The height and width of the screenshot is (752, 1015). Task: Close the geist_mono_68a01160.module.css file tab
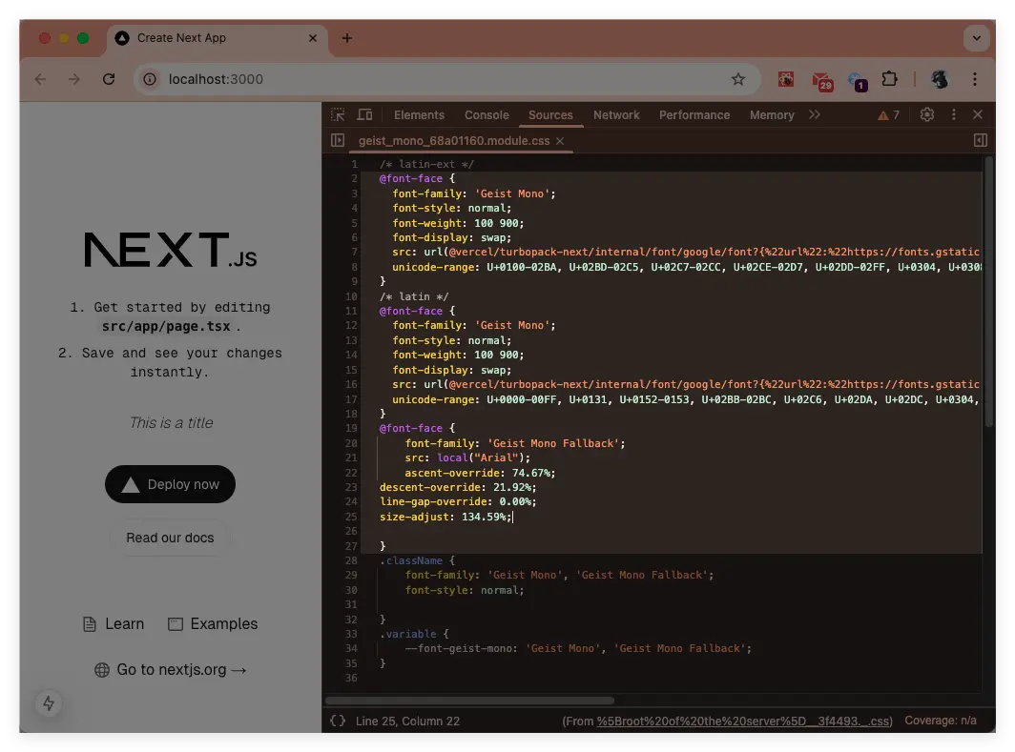click(560, 141)
